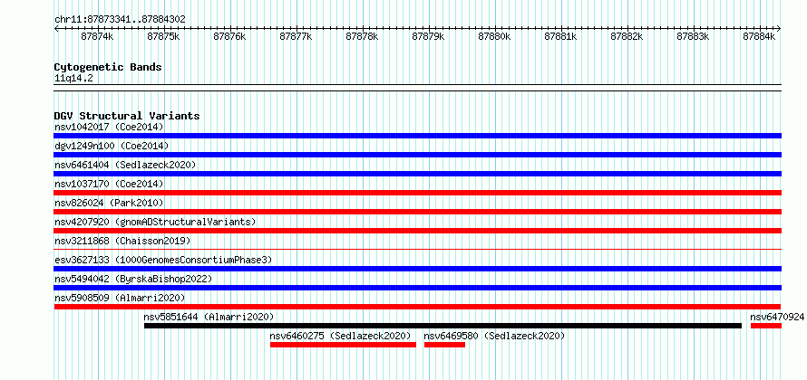Select the black bar for nsv5851644
The width and height of the screenshot is (807, 380).
click(x=442, y=326)
